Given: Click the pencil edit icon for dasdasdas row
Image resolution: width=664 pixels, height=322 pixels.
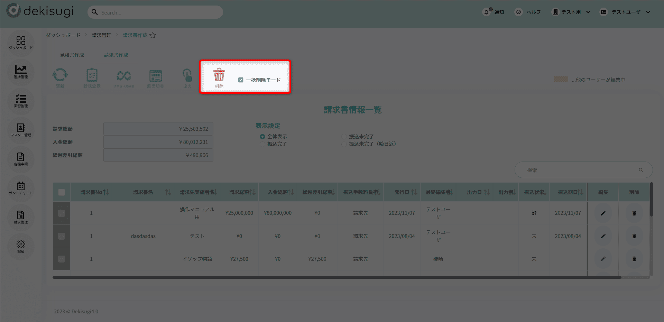Looking at the screenshot, I should pos(603,236).
